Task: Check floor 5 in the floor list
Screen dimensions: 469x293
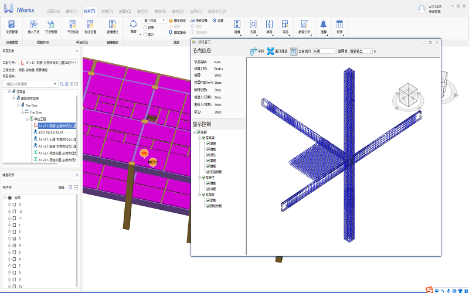Action: (x=14, y=253)
